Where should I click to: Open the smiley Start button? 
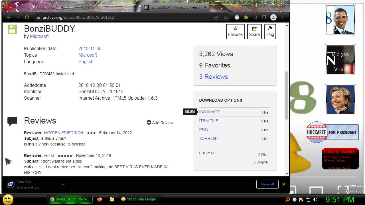pos(8,199)
